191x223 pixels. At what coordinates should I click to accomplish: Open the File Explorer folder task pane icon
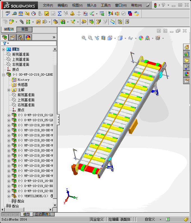(187, 60)
